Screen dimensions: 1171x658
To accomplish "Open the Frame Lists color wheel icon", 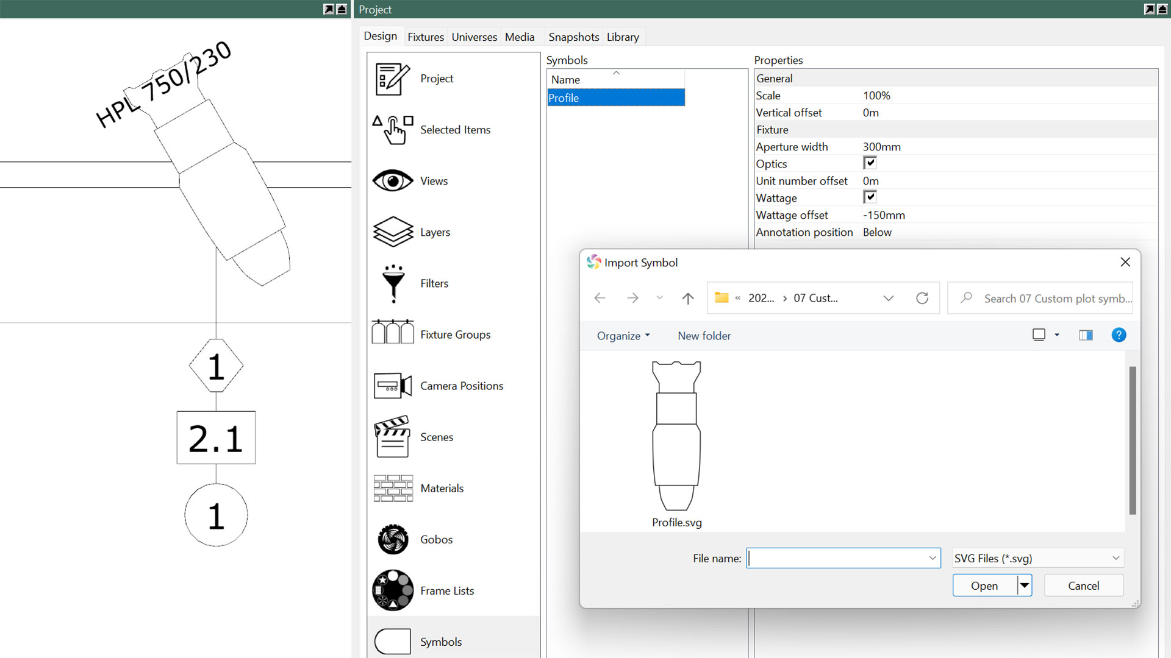I will pyautogui.click(x=393, y=590).
